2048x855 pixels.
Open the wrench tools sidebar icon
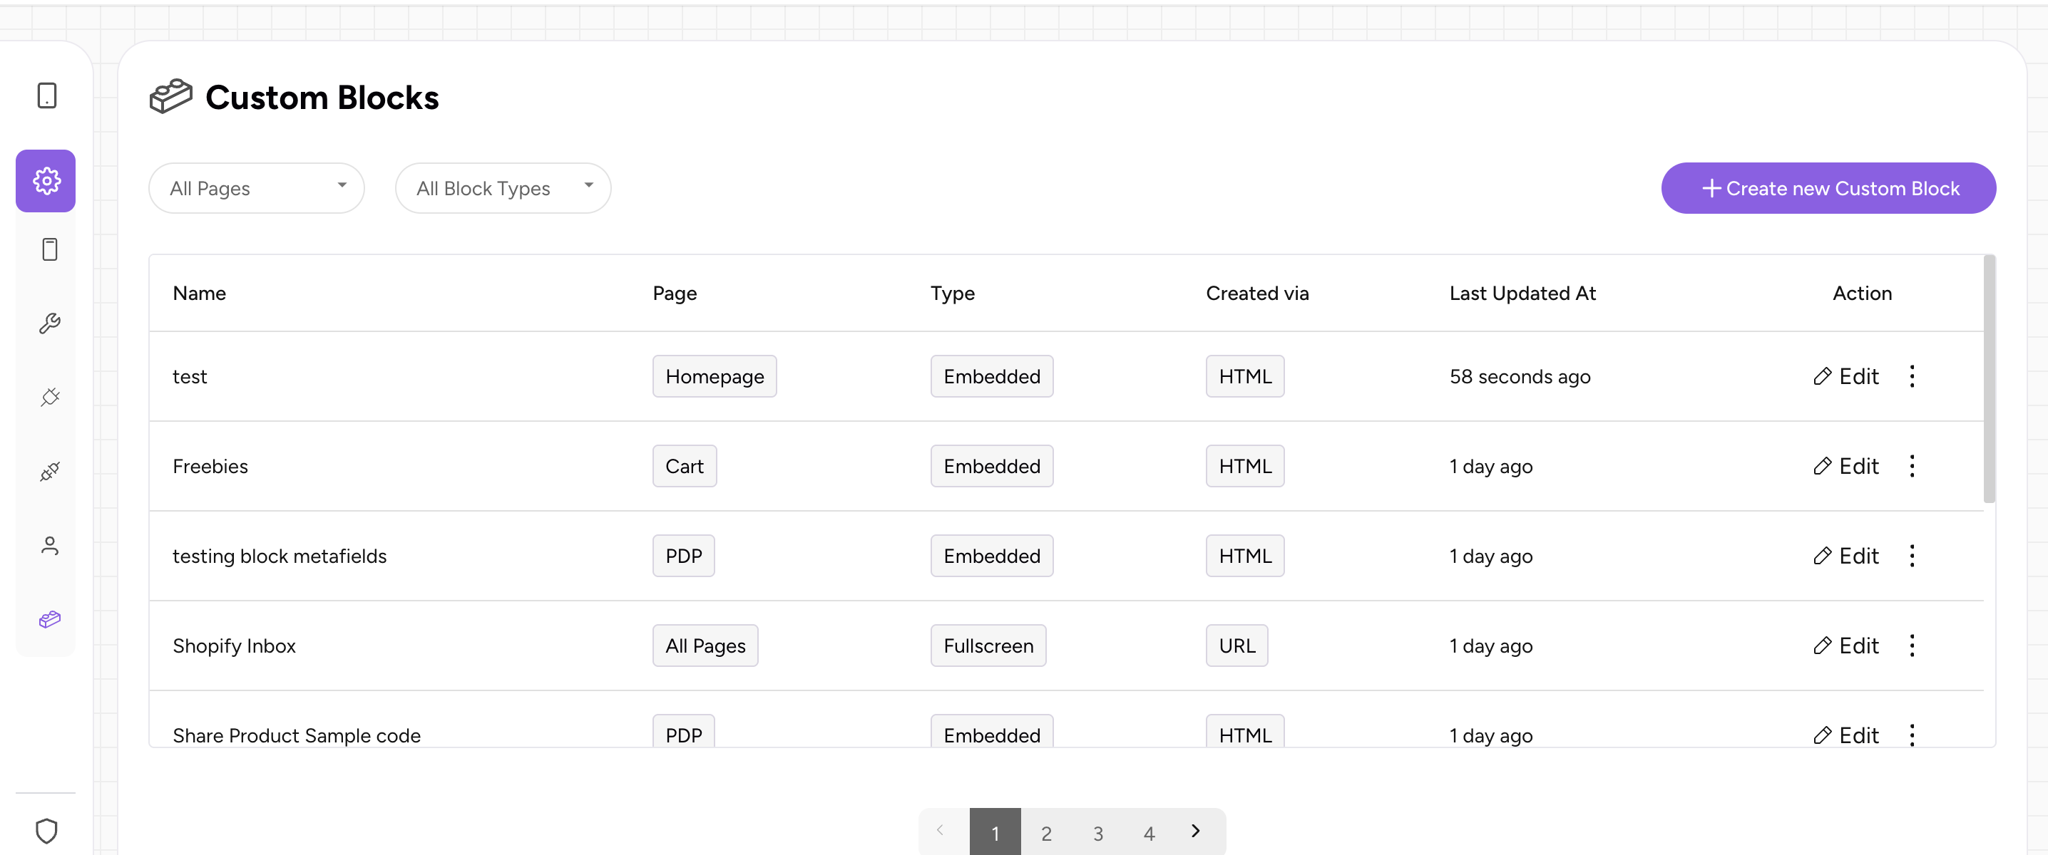[x=49, y=323]
